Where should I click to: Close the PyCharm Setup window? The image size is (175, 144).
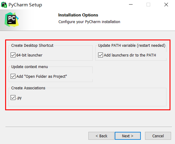(166, 5)
